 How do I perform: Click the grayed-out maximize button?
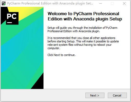[x=112, y=3]
